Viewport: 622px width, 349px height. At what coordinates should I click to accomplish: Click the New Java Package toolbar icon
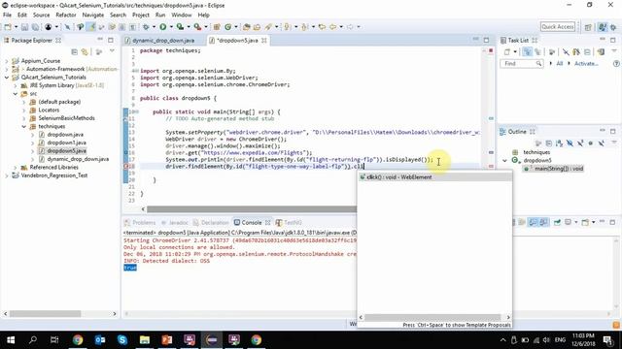click(217, 27)
